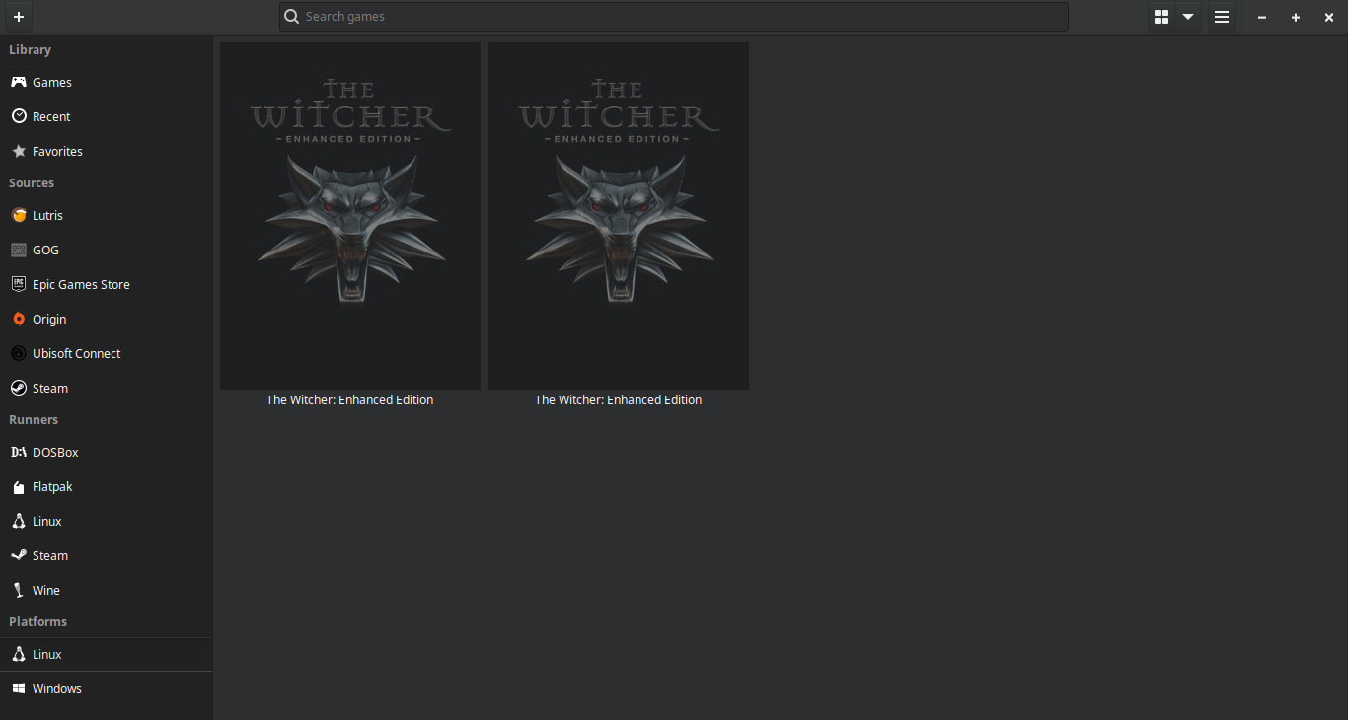Click the plus add game button
Viewport: 1348px width, 720px height.
point(18,17)
